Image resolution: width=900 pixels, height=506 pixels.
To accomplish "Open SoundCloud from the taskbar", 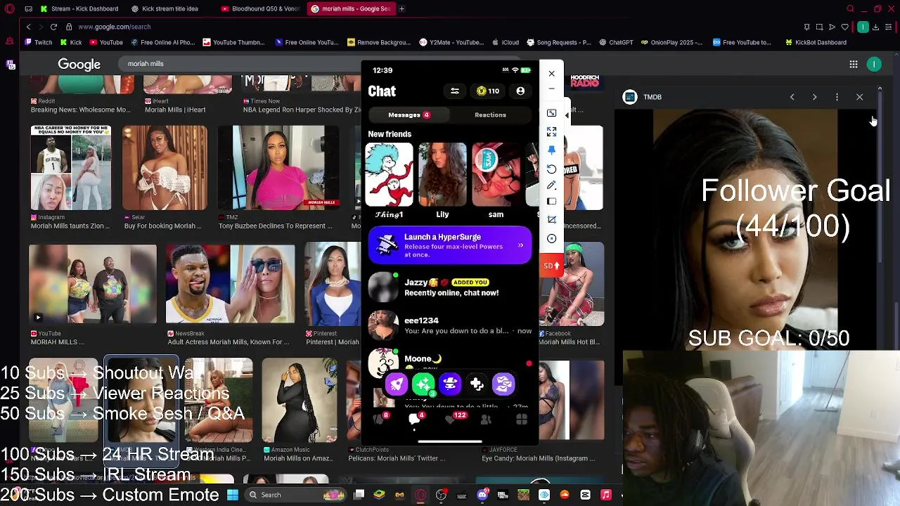I will (565, 495).
